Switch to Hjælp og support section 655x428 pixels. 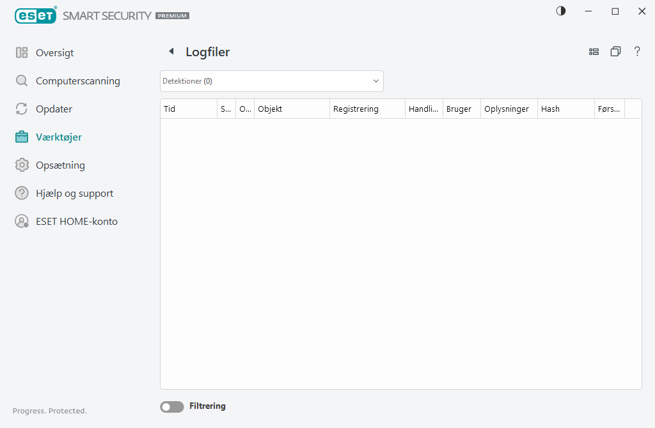[74, 193]
